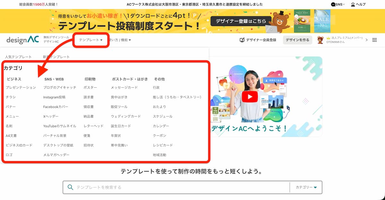Expand the テンプレート dropdown menu
This screenshot has width=385, height=200.
[x=91, y=40]
